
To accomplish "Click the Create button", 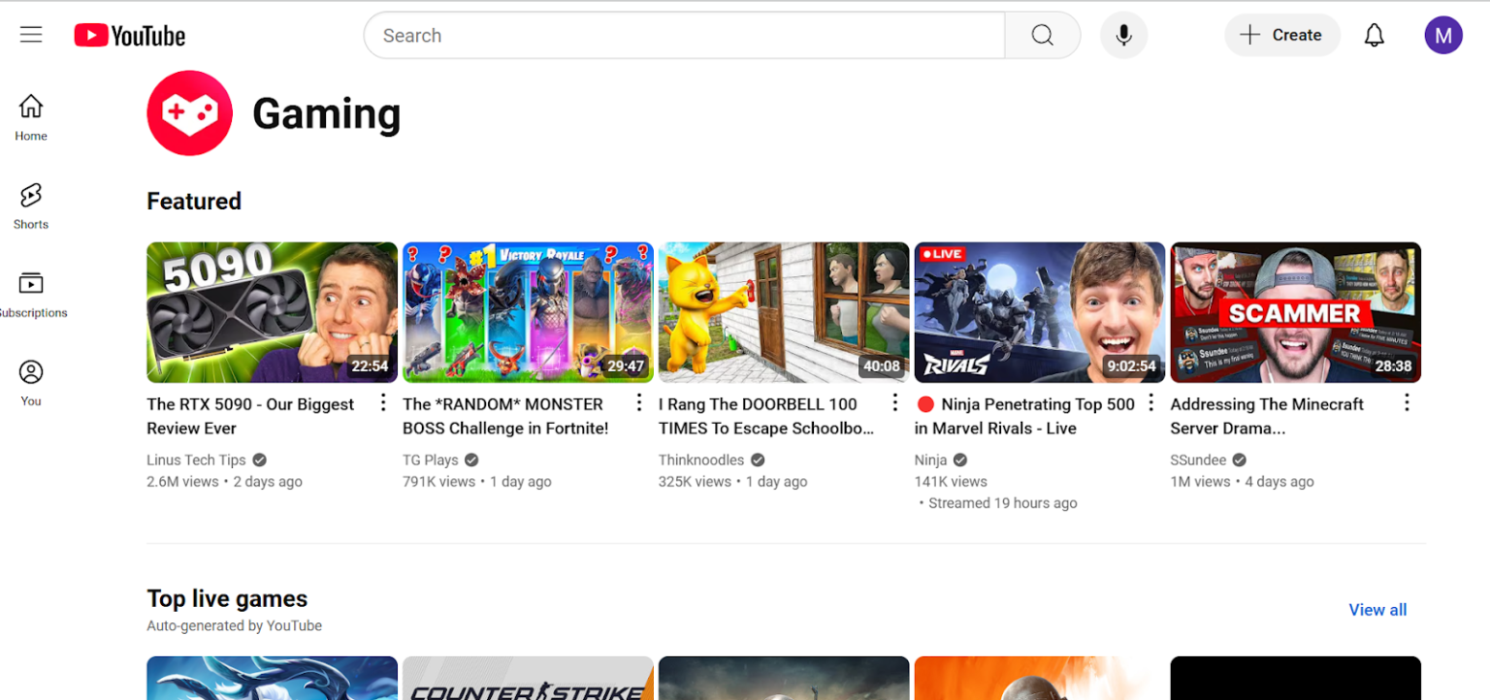I will click(x=1281, y=36).
